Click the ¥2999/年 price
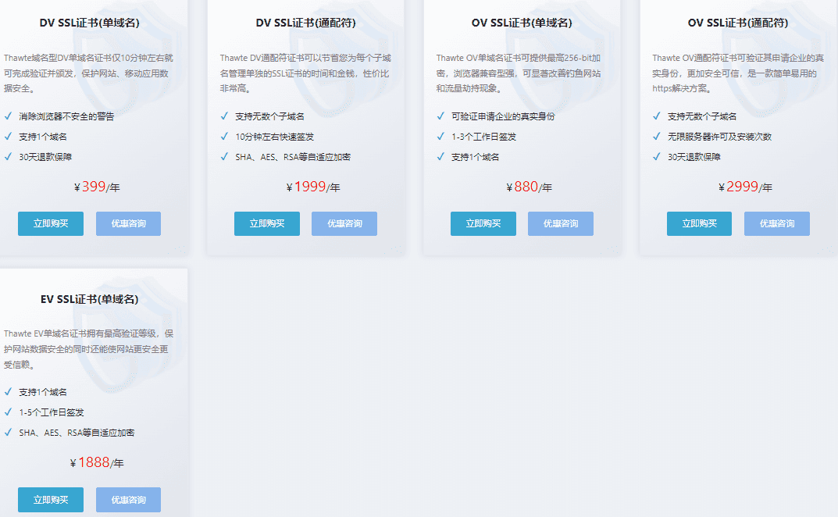Viewport: 838px width, 517px height. pyautogui.click(x=746, y=187)
